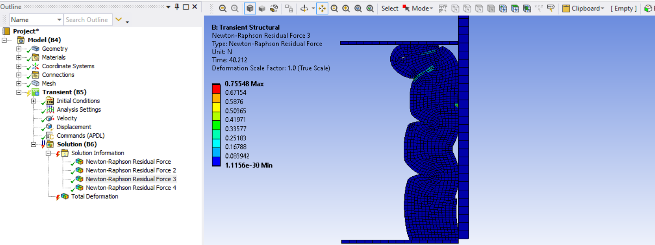Image resolution: width=655 pixels, height=245 pixels.
Task: Select Commands (APDL) item
Action: 80,136
